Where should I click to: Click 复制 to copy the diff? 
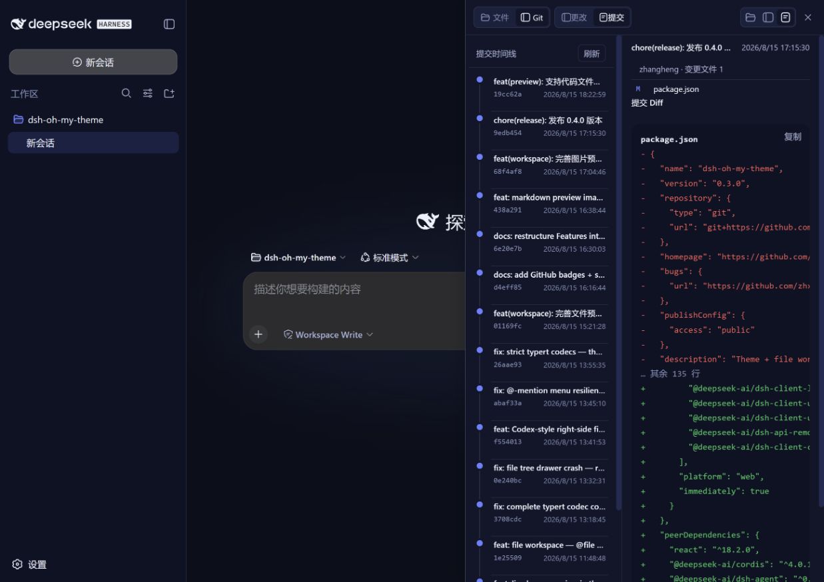[793, 137]
